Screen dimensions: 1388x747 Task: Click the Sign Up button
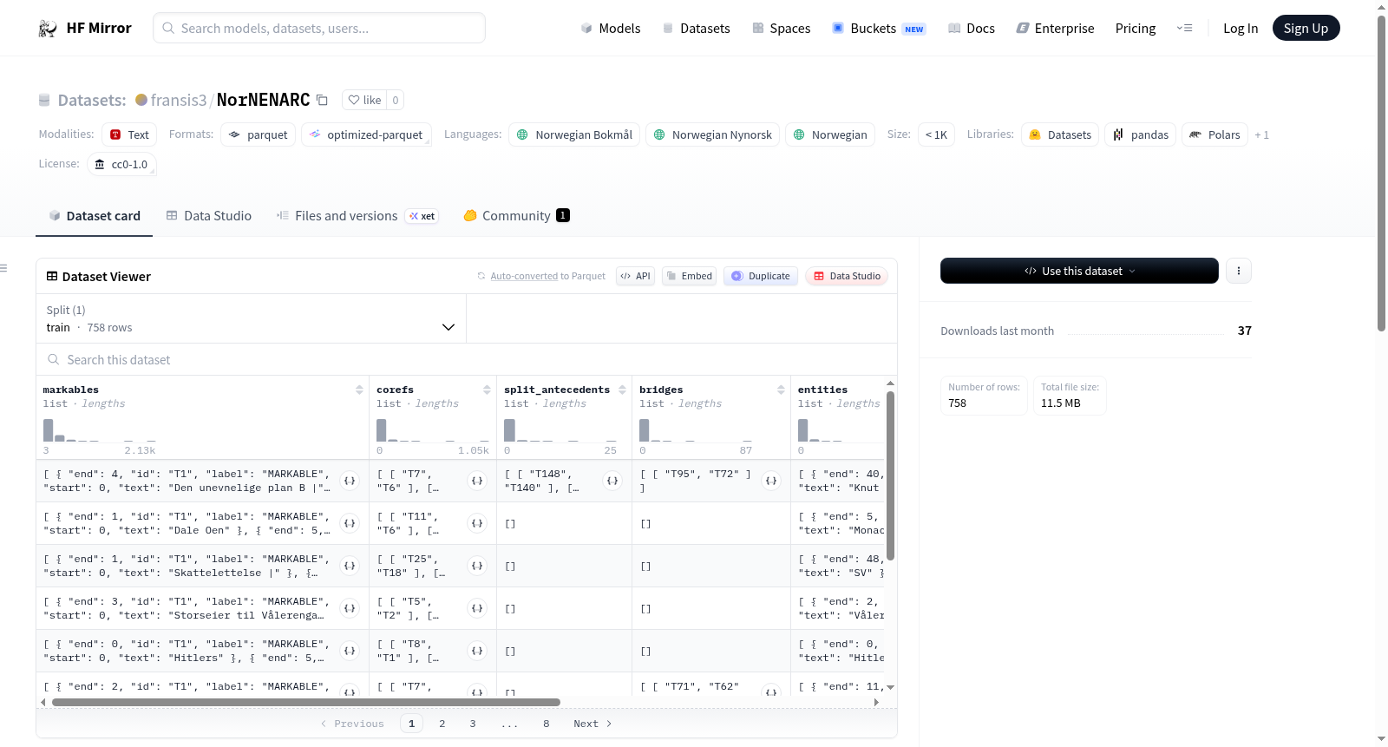[1306, 28]
